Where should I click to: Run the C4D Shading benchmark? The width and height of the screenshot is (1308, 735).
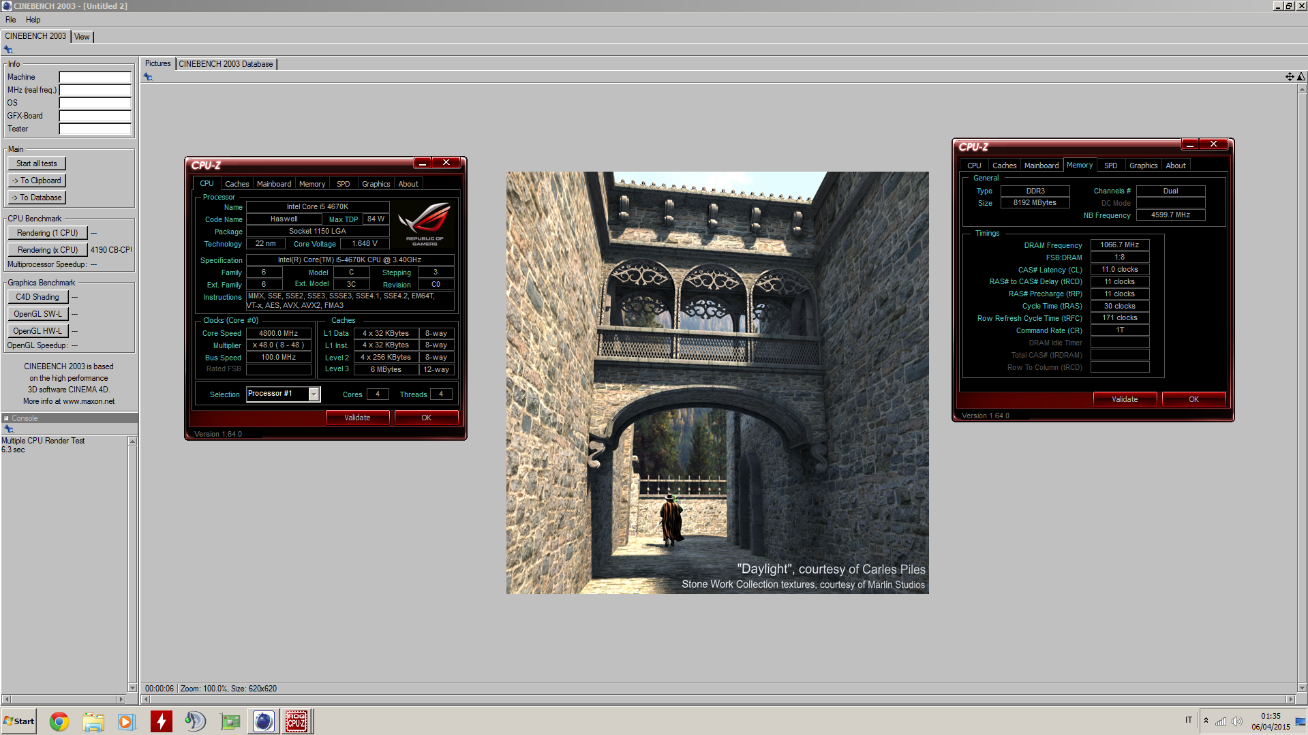point(37,297)
